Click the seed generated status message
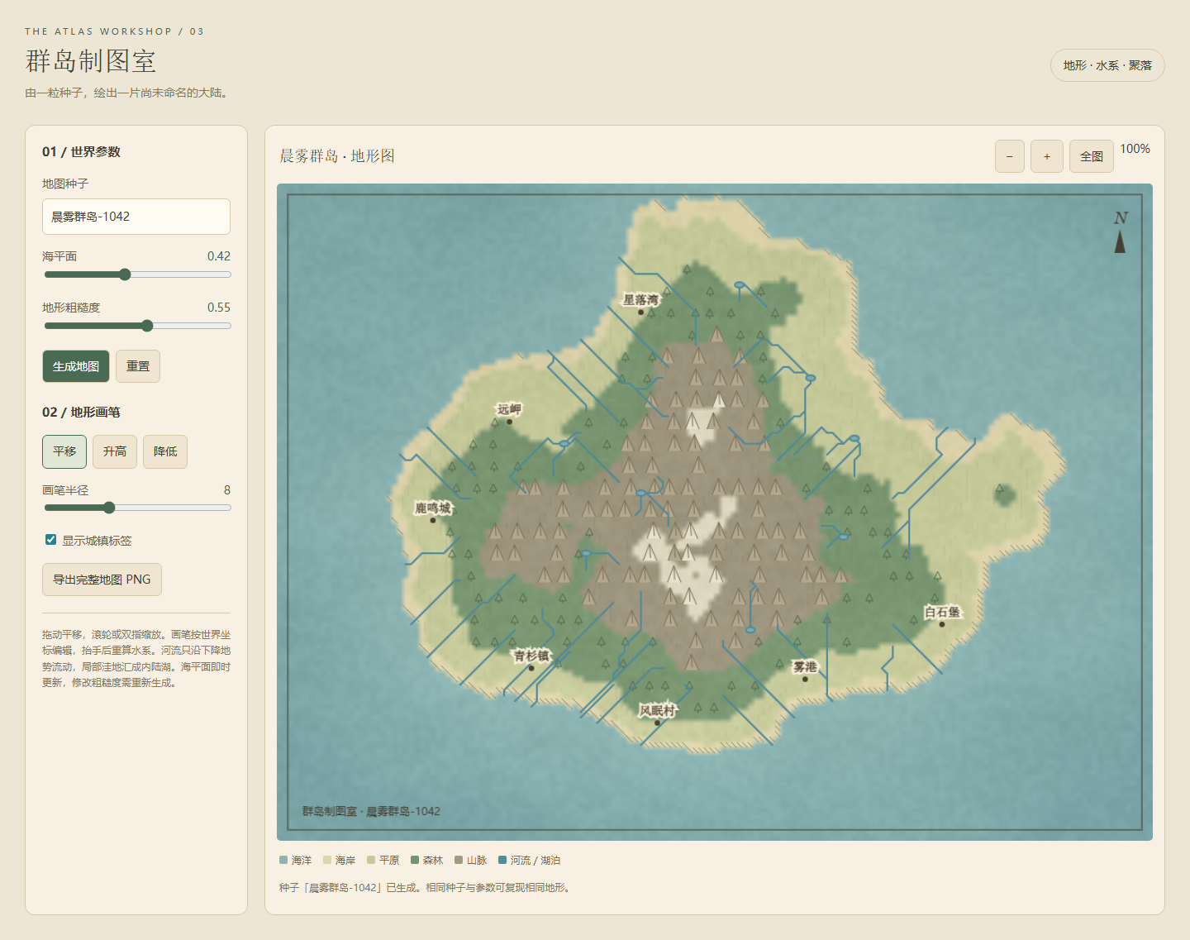 click(425, 888)
